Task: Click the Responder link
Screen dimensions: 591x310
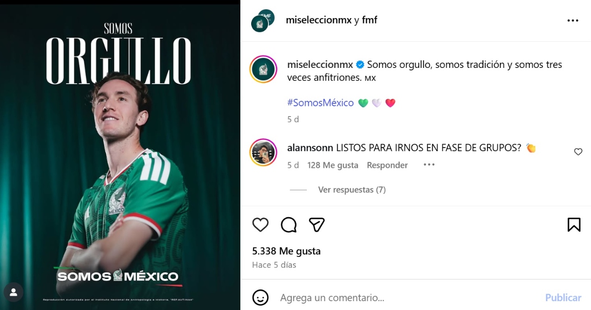Action: click(x=387, y=165)
